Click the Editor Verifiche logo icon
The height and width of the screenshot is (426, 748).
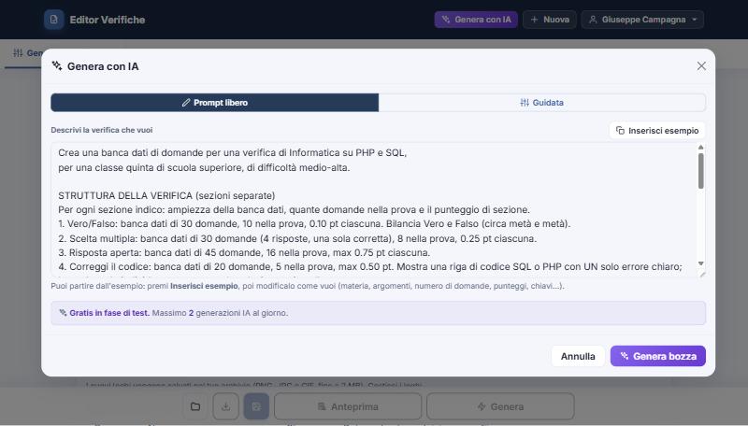[54, 20]
